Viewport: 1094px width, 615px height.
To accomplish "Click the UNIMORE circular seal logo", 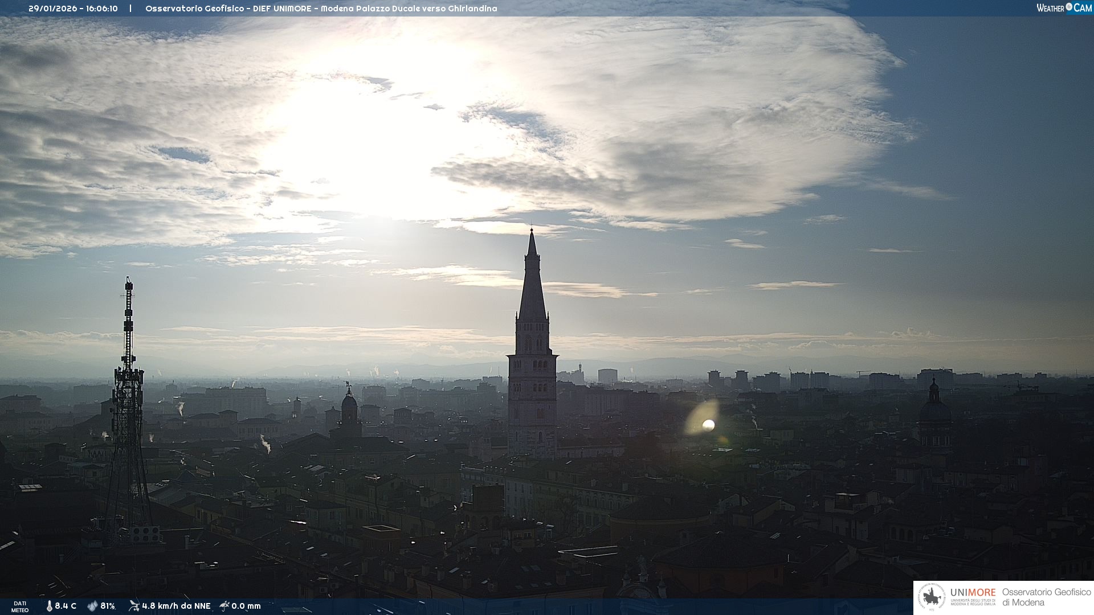I will click(932, 597).
